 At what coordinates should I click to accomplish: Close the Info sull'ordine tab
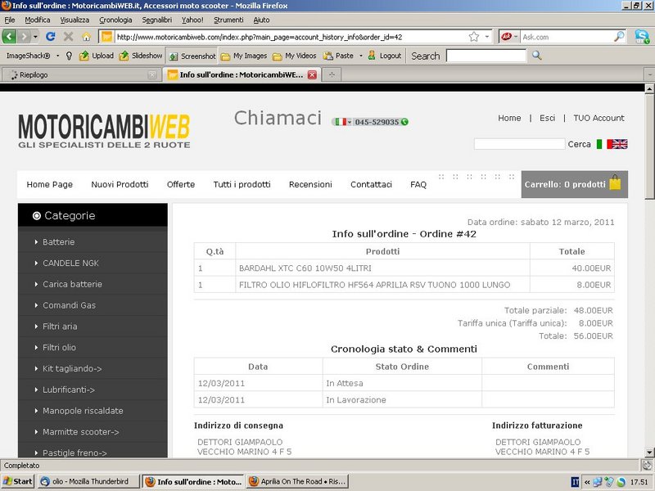coord(312,74)
